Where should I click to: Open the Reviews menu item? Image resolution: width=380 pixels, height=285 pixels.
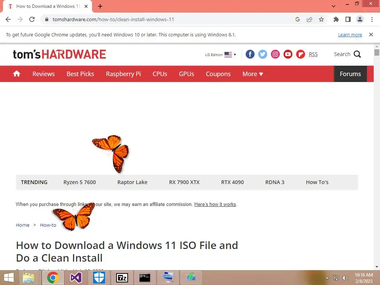click(x=44, y=74)
